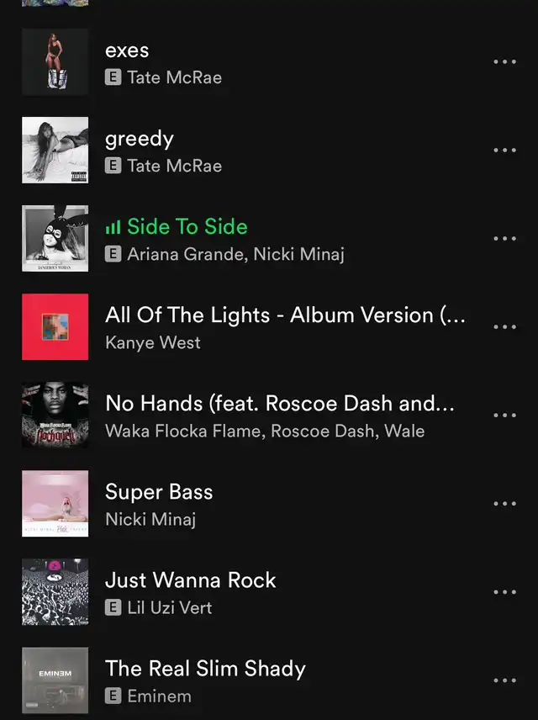Tap the pink Nicki Minaj album cover

point(55,504)
